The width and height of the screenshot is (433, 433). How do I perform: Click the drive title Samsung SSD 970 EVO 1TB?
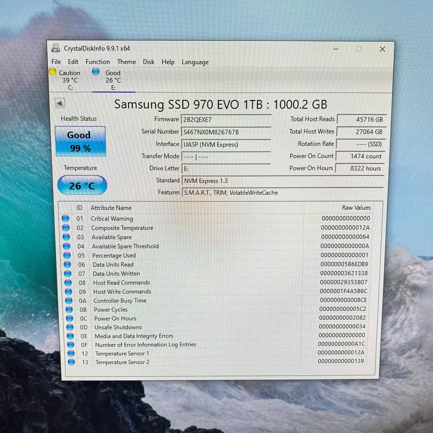pyautogui.click(x=221, y=104)
